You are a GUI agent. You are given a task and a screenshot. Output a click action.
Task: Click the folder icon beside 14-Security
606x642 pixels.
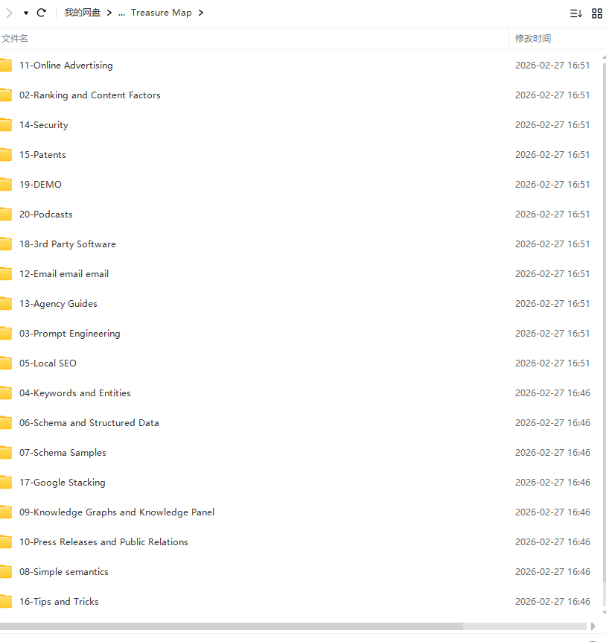(5, 125)
